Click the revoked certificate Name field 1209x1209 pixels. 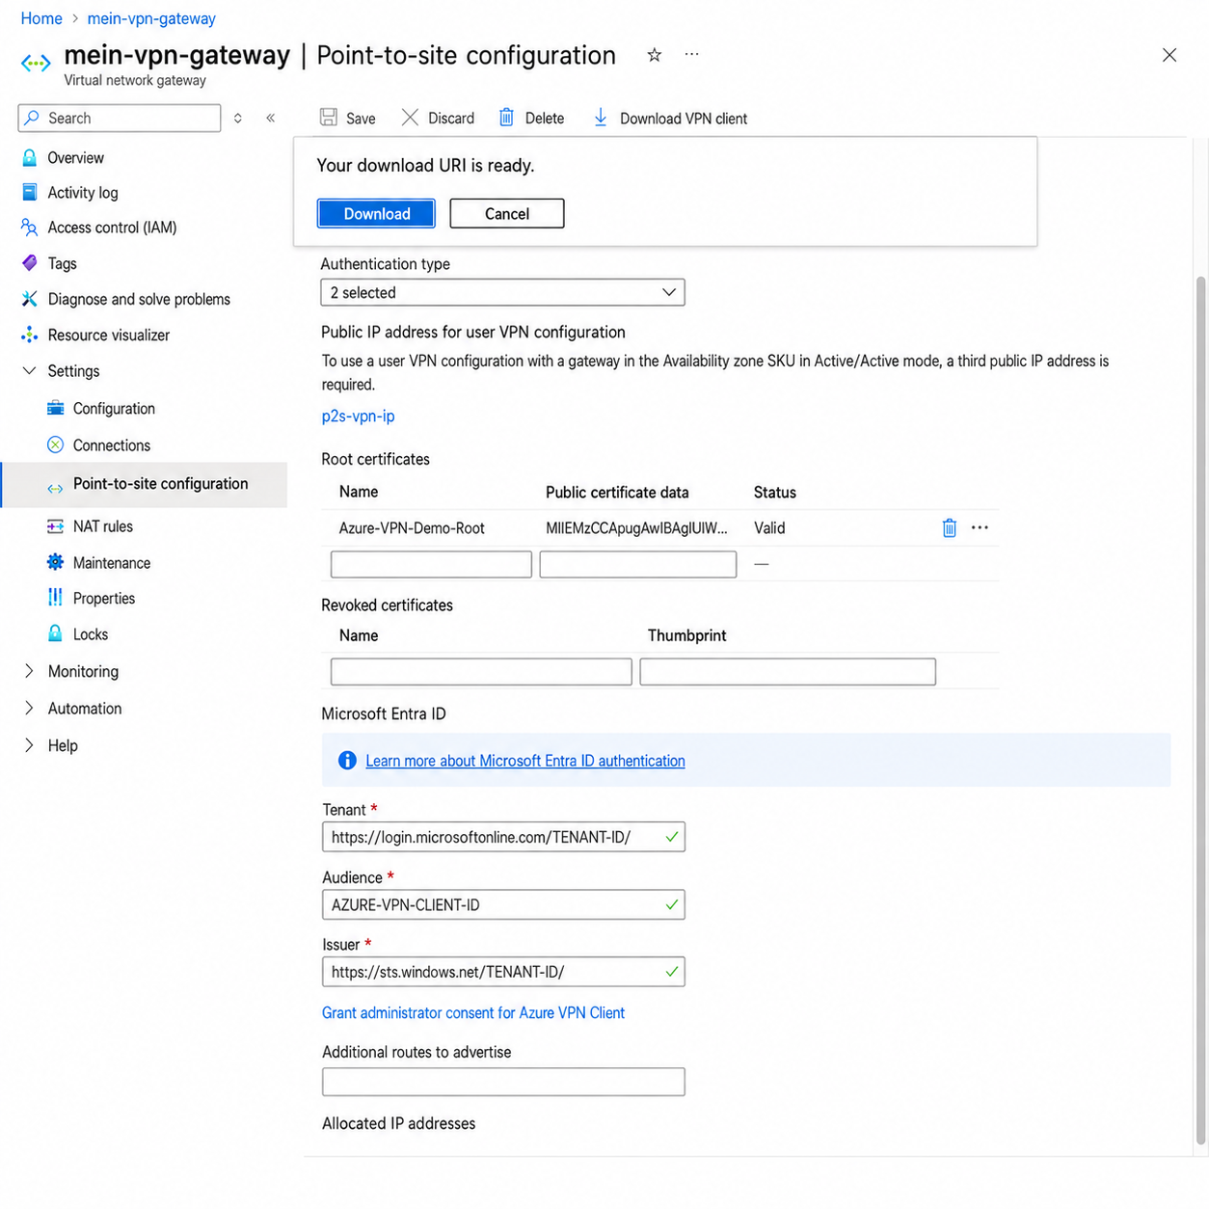coord(481,671)
